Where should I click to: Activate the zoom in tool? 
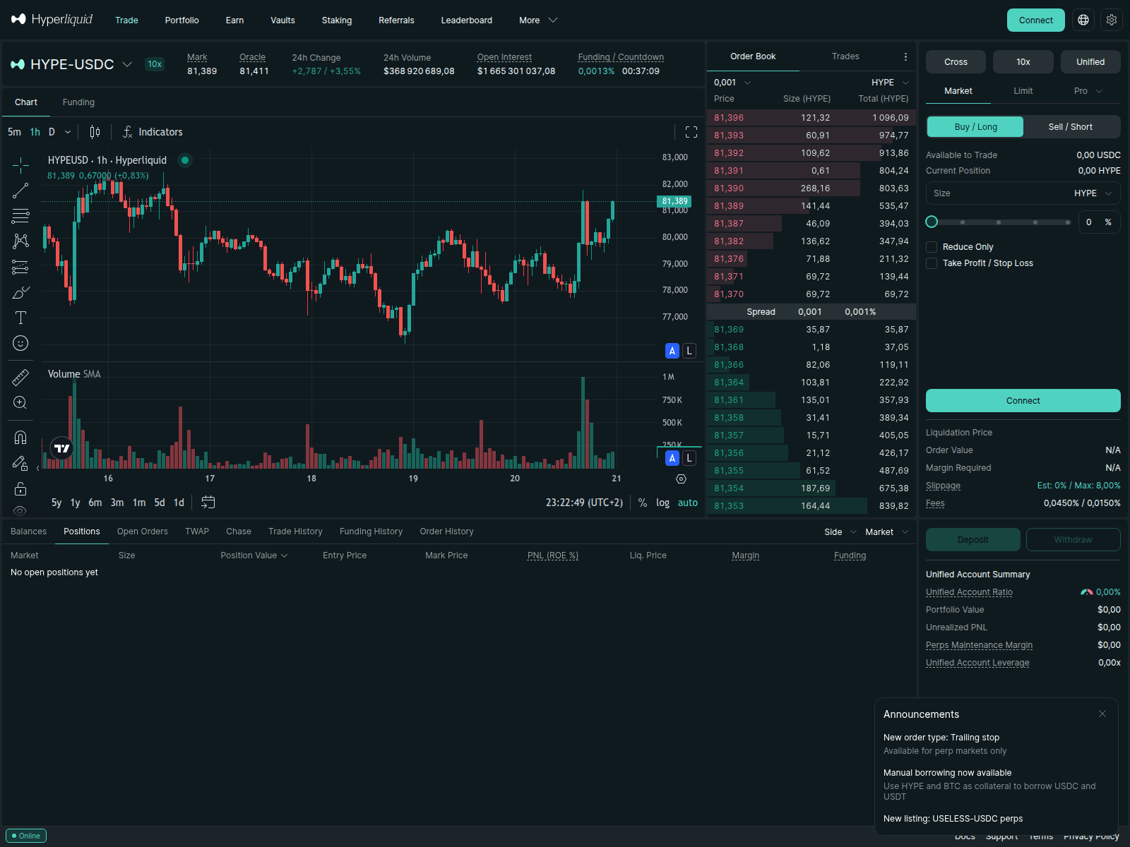point(20,403)
